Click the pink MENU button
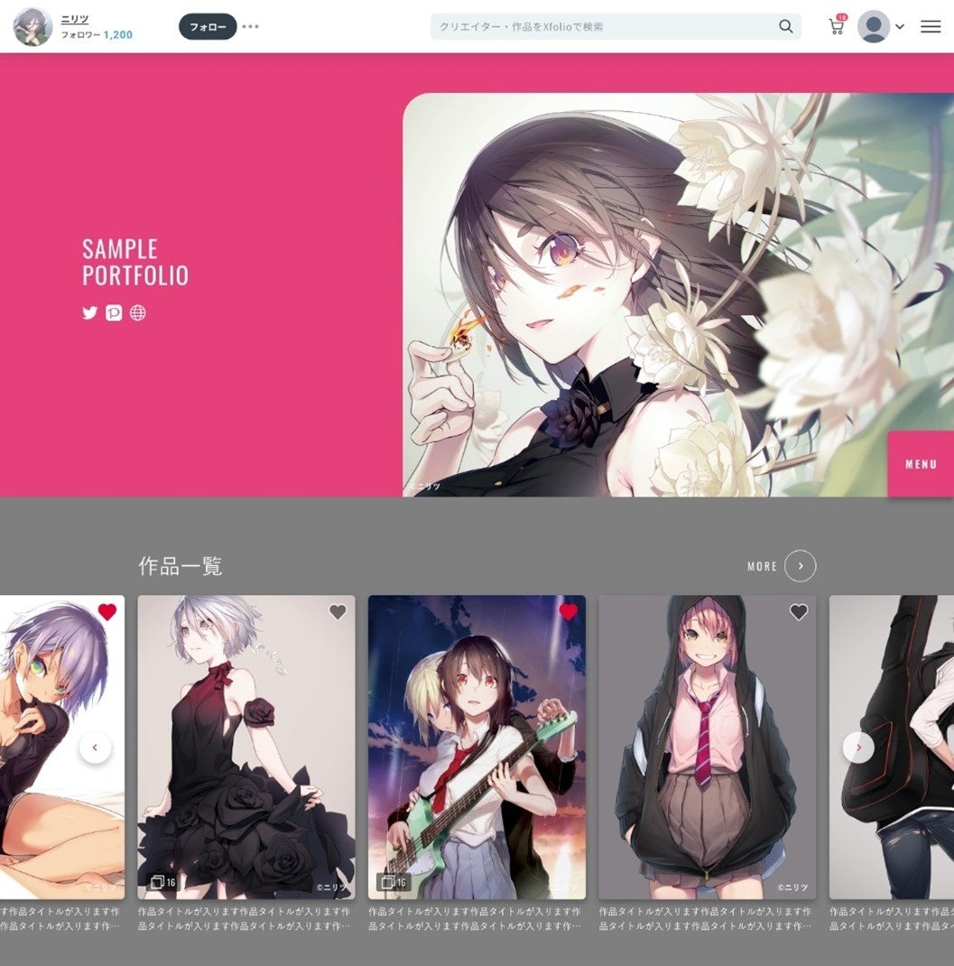 tap(921, 464)
